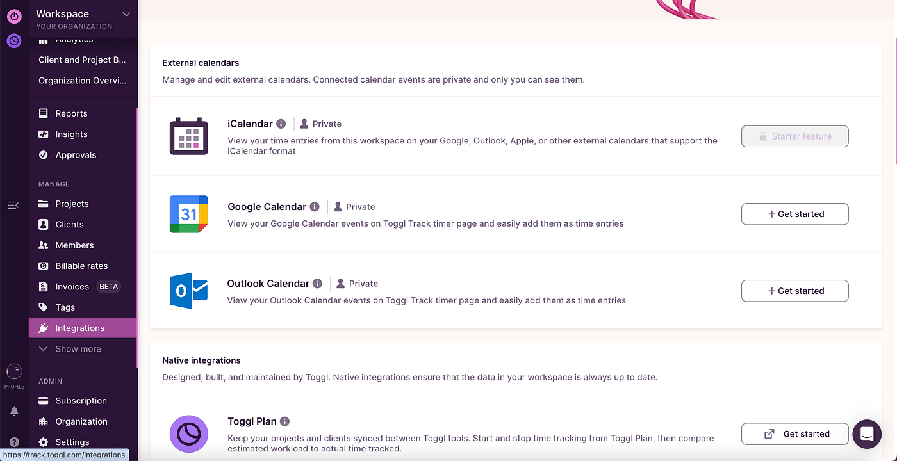Image resolution: width=897 pixels, height=461 pixels.
Task: Get started with Outlook Calendar
Action: pyautogui.click(x=794, y=291)
